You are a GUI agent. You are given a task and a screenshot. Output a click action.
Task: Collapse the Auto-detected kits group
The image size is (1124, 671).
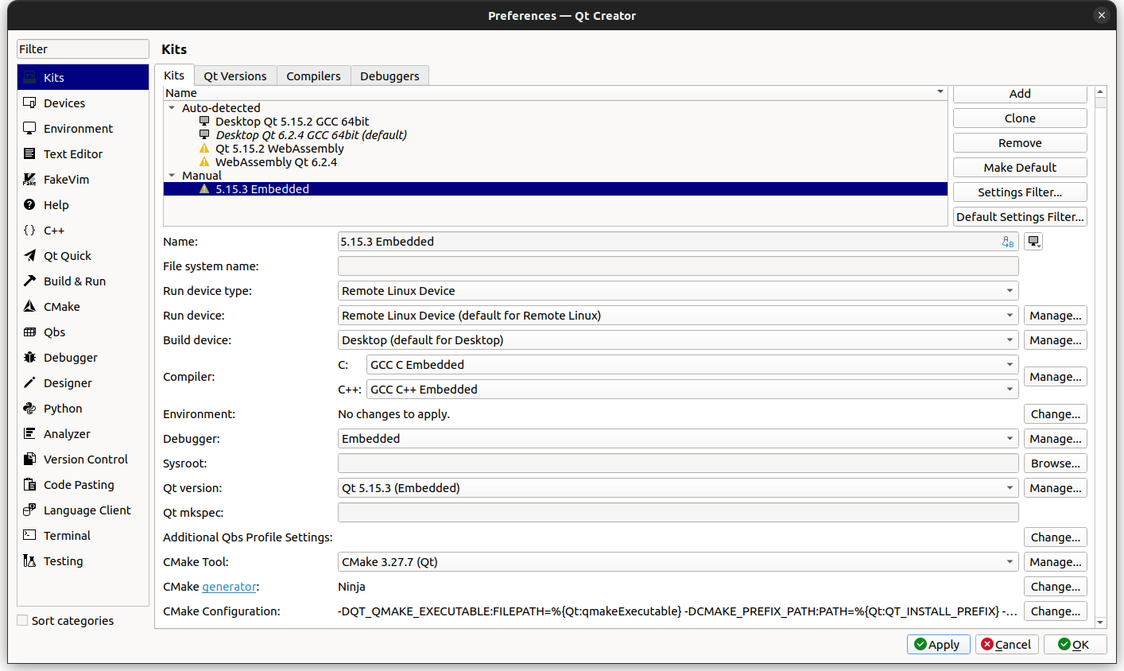tap(172, 108)
